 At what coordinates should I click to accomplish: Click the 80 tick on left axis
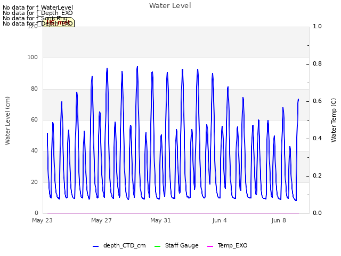coord(34,89)
